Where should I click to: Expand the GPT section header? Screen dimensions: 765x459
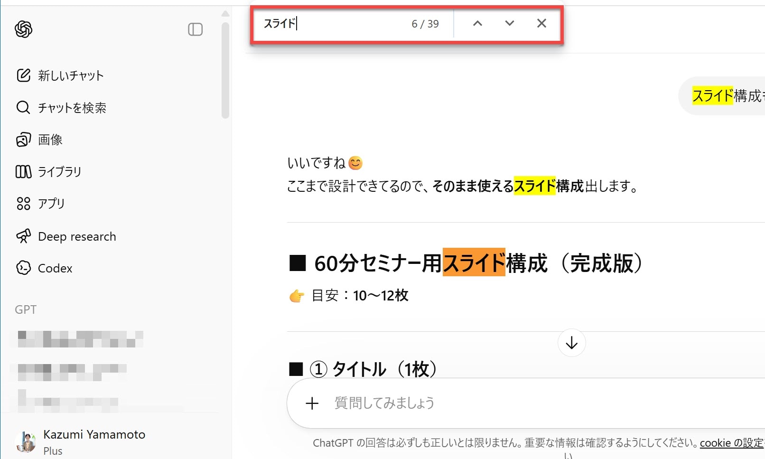coord(26,309)
